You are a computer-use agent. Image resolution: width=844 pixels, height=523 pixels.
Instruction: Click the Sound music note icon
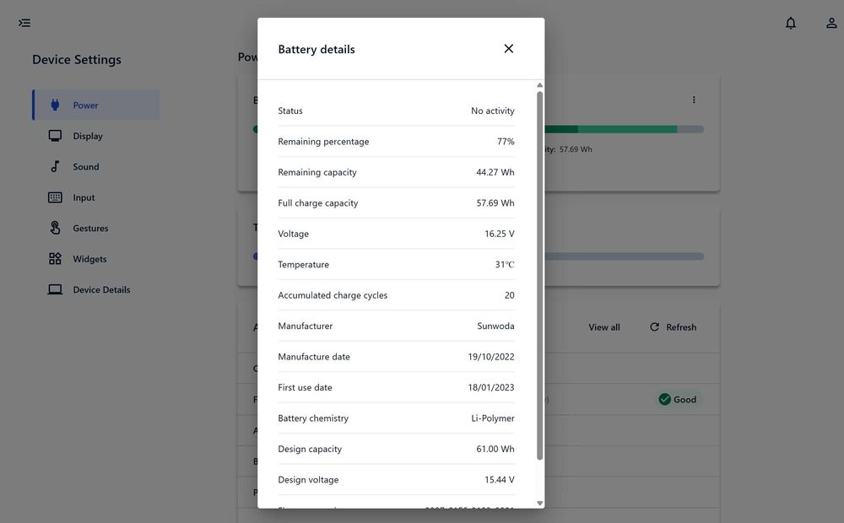click(x=55, y=166)
